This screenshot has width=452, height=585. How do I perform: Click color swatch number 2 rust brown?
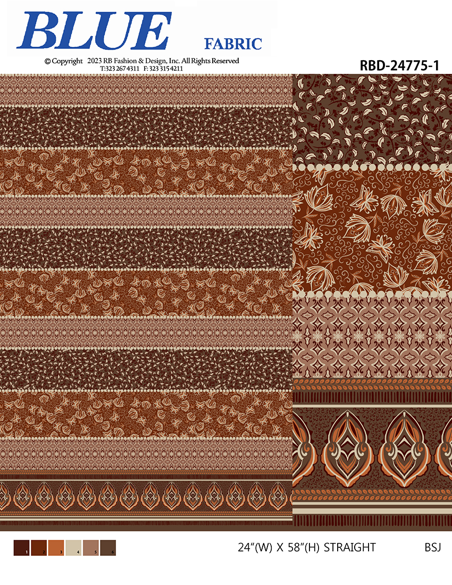pos(39,548)
